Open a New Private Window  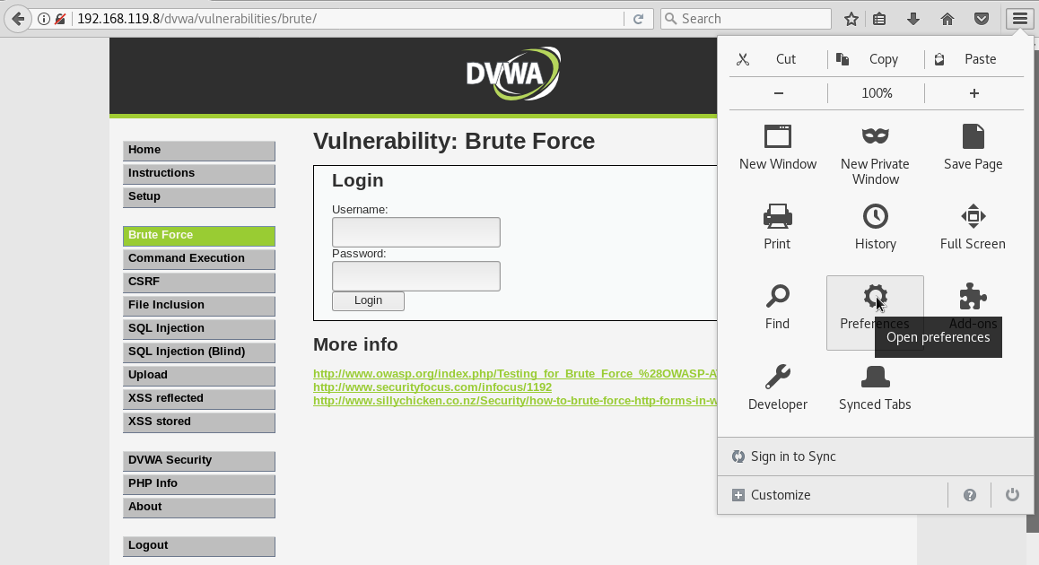(x=875, y=154)
